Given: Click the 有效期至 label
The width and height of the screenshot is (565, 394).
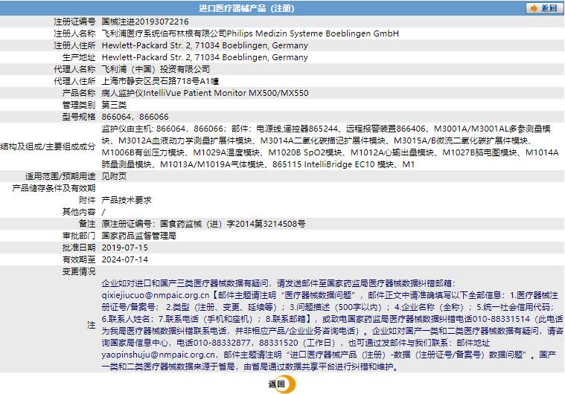Looking at the screenshot, I should (79, 259).
